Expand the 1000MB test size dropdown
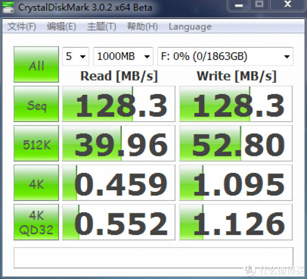The image size is (307, 279). point(123,56)
